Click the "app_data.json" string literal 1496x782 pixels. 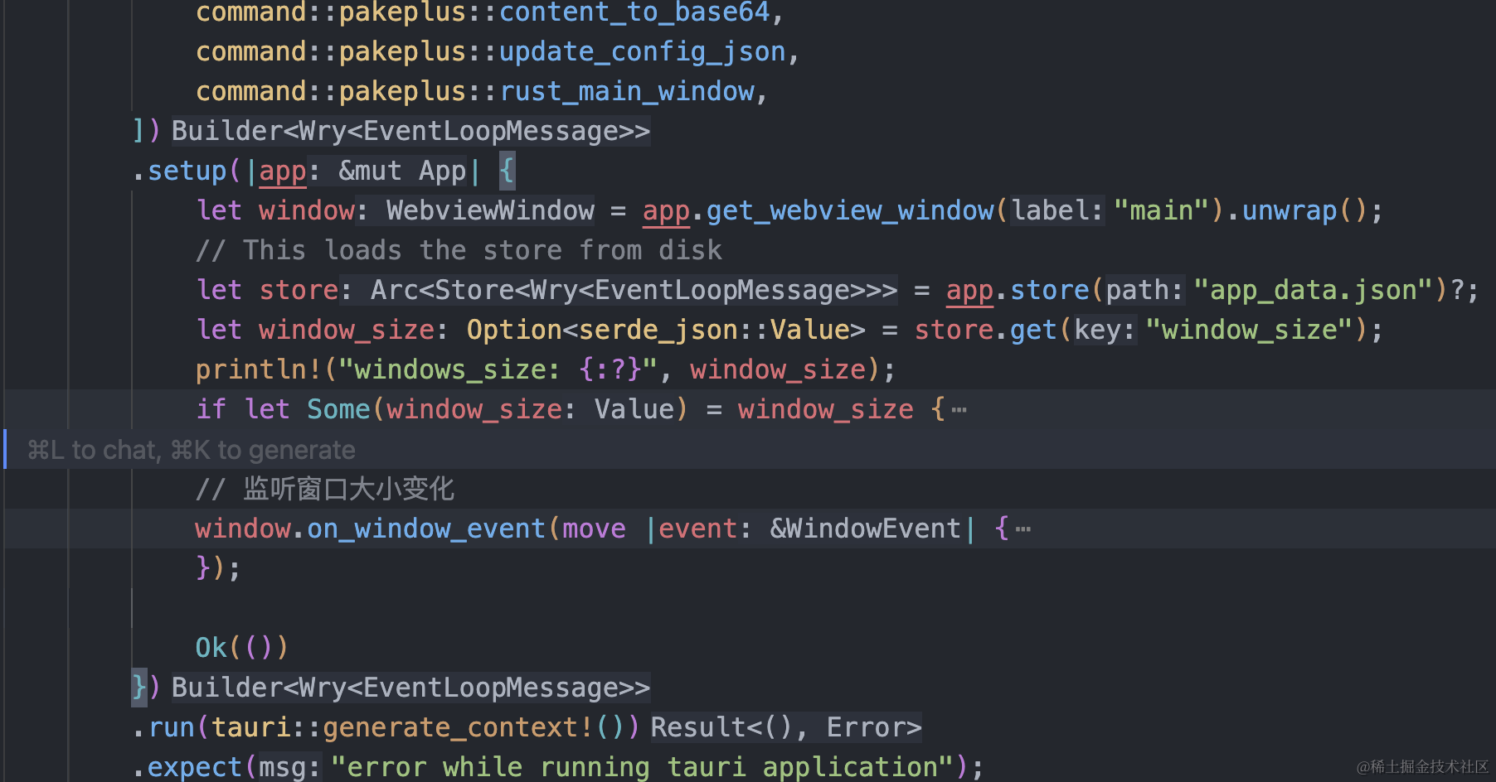pyautogui.click(x=1314, y=290)
